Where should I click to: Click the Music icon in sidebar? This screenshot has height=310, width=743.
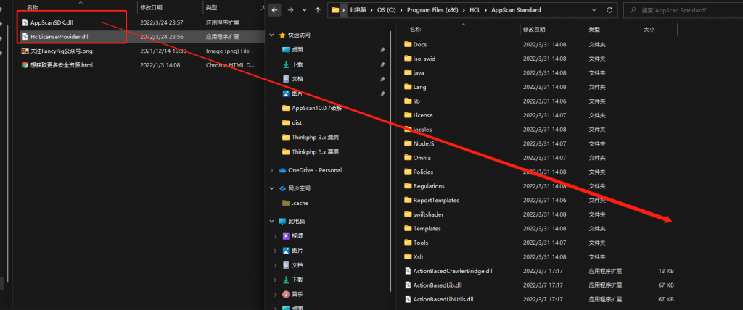286,294
